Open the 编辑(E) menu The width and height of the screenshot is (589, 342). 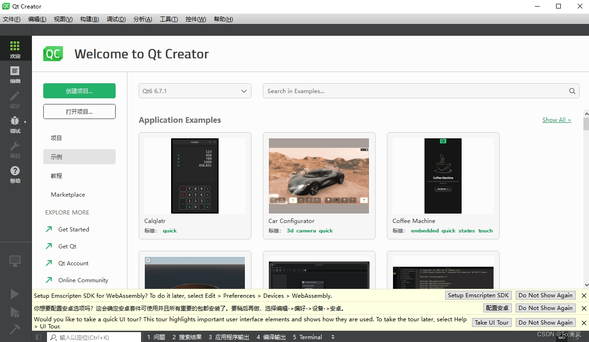click(x=37, y=19)
